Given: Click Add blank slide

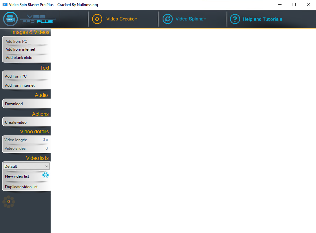Looking at the screenshot, I should point(19,58).
